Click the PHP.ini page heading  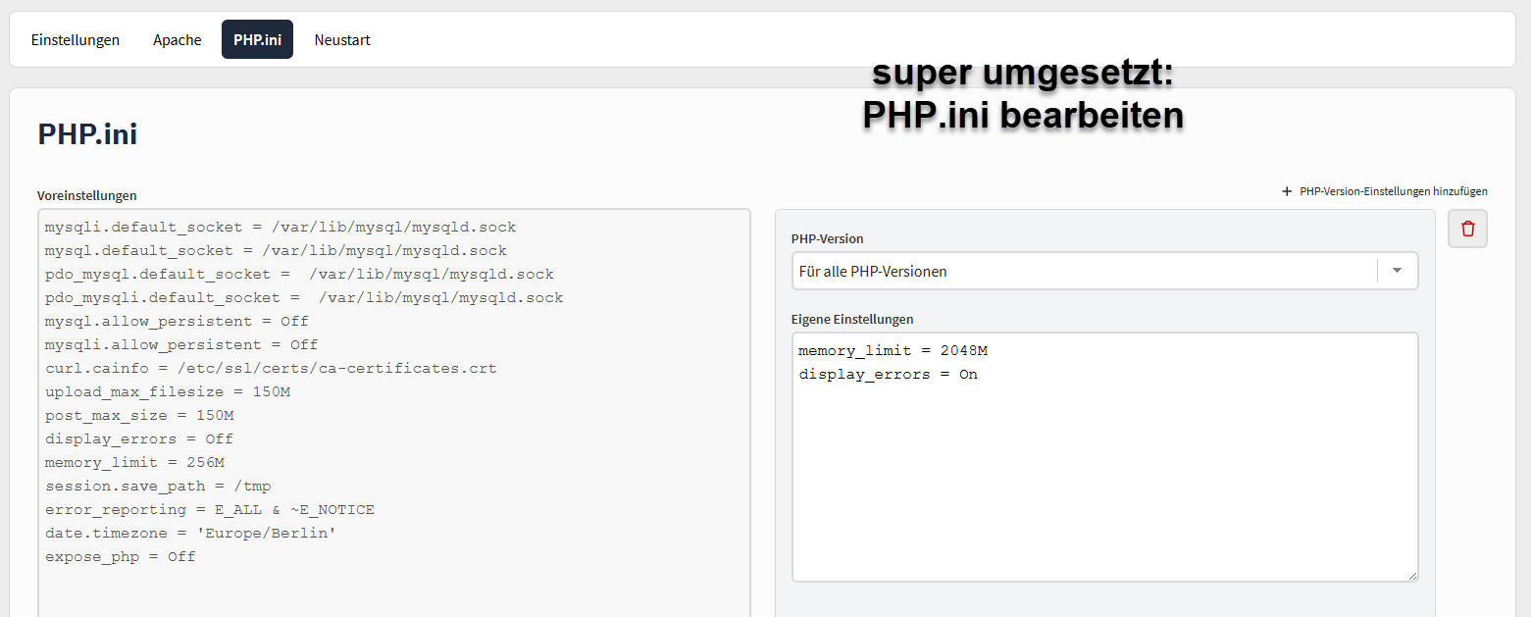click(x=87, y=133)
